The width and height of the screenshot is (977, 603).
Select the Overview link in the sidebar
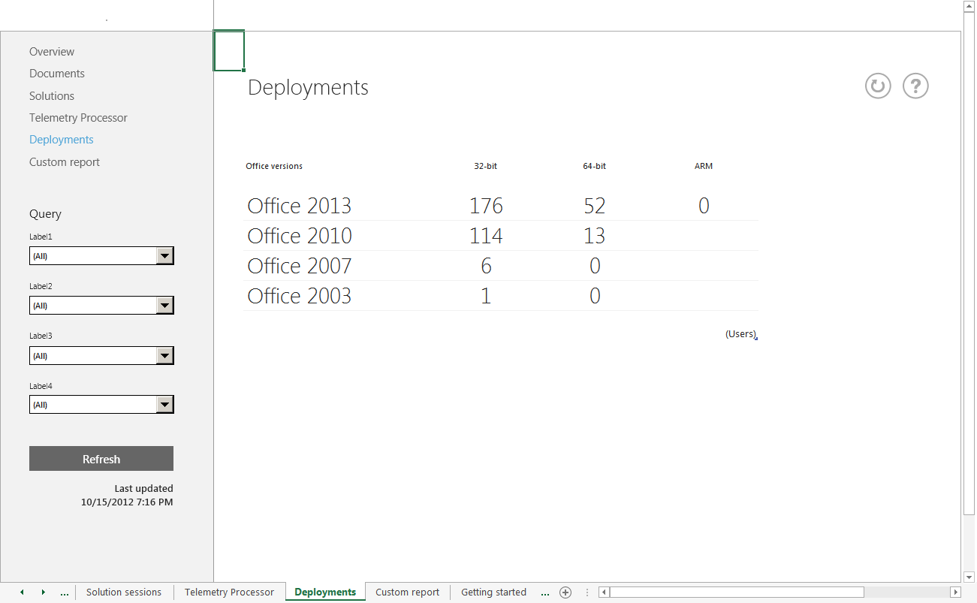click(51, 51)
